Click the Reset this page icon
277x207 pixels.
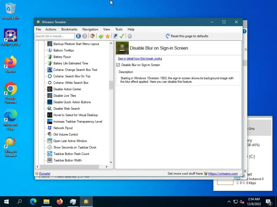tap(168, 36)
